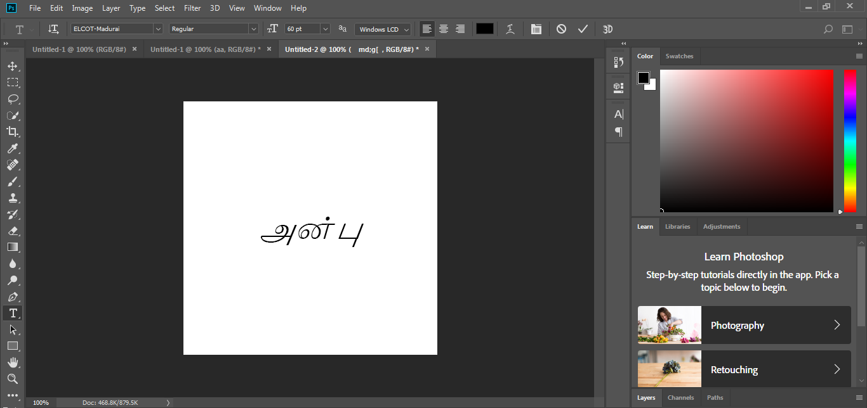Close the Untitled-1 (aa, RGB/8#) tab
This screenshot has height=408, width=867.
point(269,49)
